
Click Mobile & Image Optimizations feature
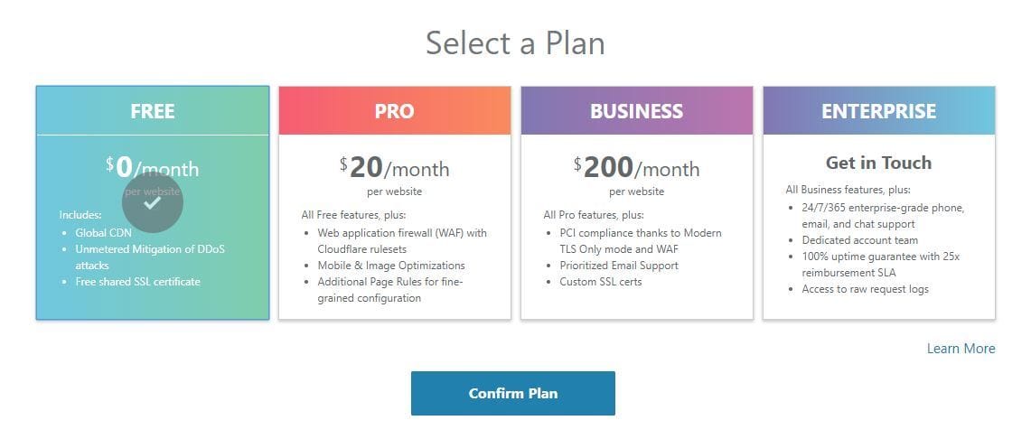[391, 266]
